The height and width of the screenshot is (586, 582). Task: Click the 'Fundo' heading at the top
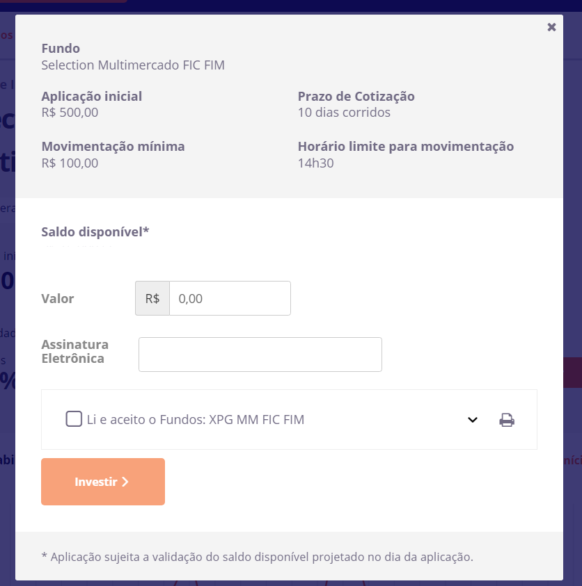point(61,49)
